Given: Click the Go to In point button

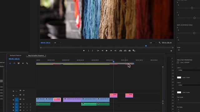Looking at the screenshot, I should pyautogui.click(x=98, y=51).
